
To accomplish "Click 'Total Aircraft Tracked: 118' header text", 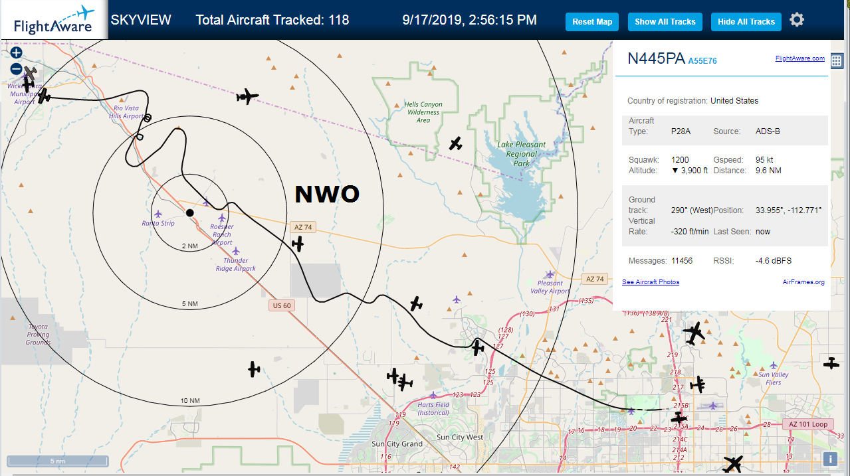I will [272, 20].
